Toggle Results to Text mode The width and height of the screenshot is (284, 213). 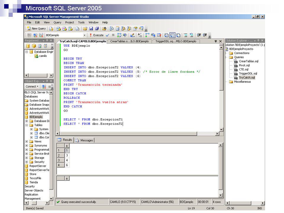(x=167, y=35)
